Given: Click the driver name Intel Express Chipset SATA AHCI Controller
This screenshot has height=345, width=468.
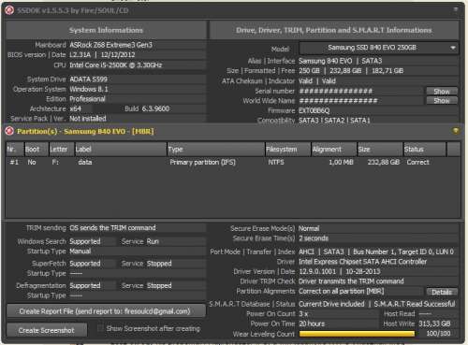Looking at the screenshot, I should [362, 262].
